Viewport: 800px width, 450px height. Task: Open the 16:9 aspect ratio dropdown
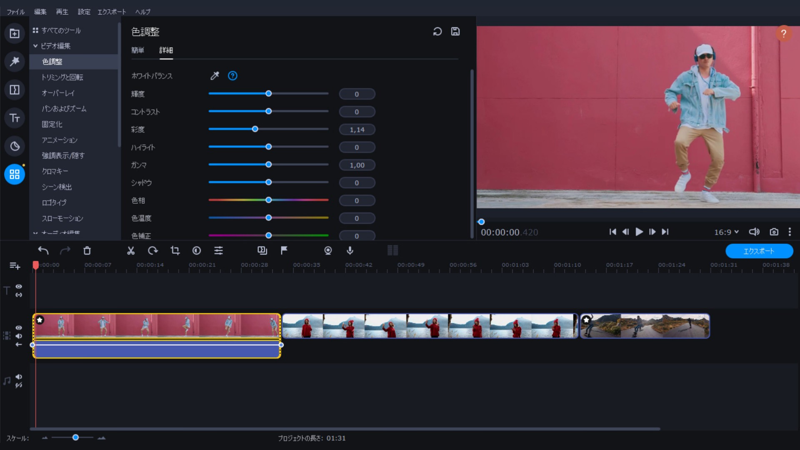tap(726, 232)
